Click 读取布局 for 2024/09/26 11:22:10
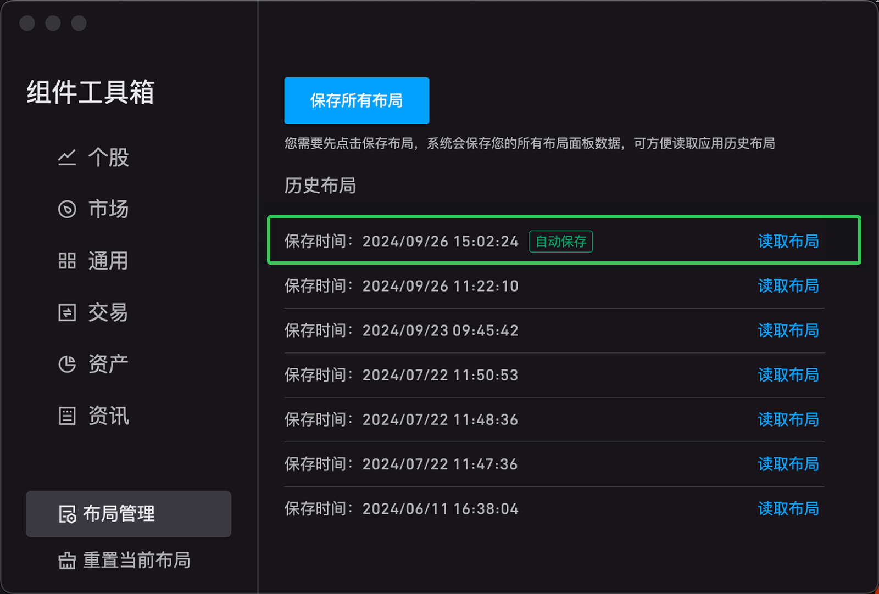 click(x=788, y=286)
